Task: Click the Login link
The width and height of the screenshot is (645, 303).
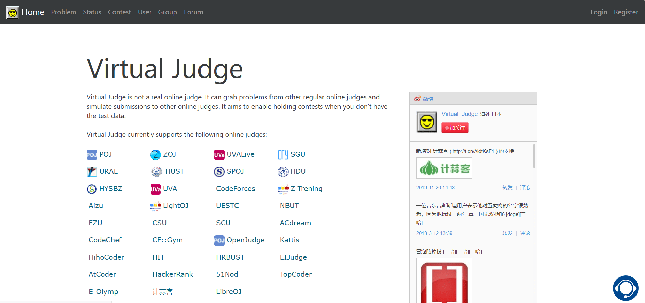Action: pyautogui.click(x=598, y=12)
